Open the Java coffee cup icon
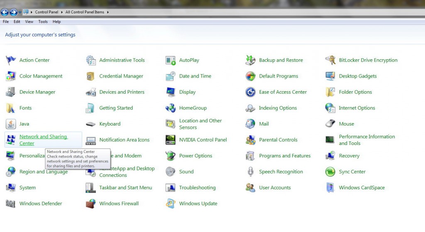The image size is (425, 232). click(x=10, y=124)
